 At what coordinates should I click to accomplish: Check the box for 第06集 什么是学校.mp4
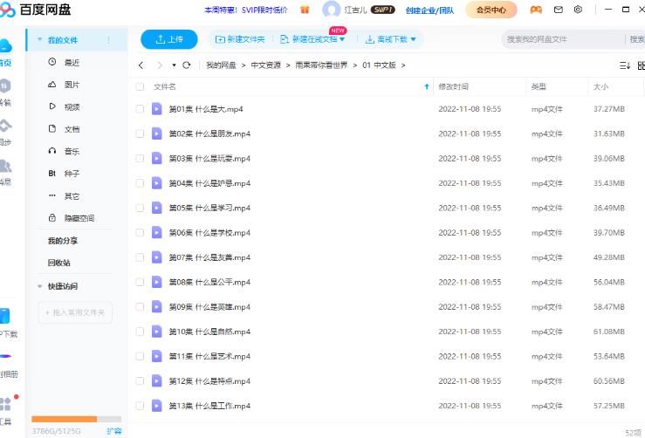click(x=140, y=232)
